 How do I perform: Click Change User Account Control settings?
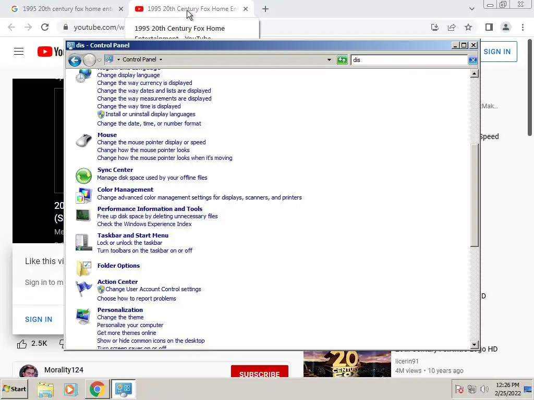tap(153, 289)
